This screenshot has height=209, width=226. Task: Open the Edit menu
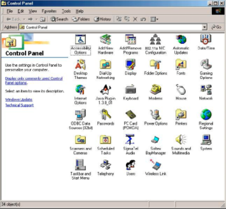click(21, 11)
